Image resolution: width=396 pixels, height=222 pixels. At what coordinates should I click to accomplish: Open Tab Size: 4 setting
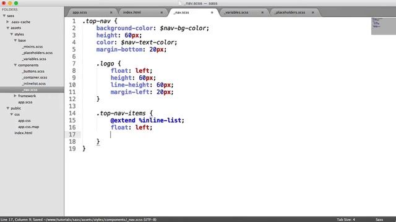[346, 220]
